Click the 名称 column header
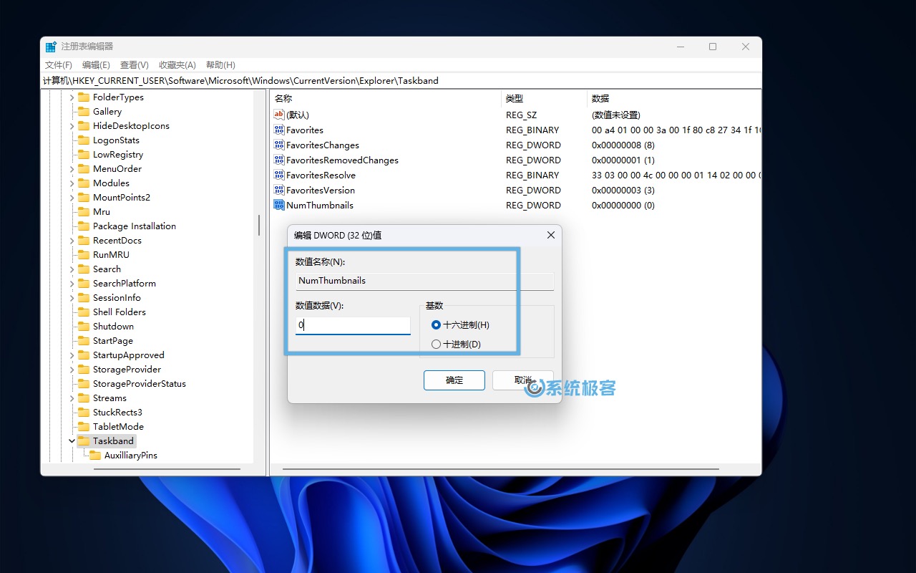 pos(386,99)
